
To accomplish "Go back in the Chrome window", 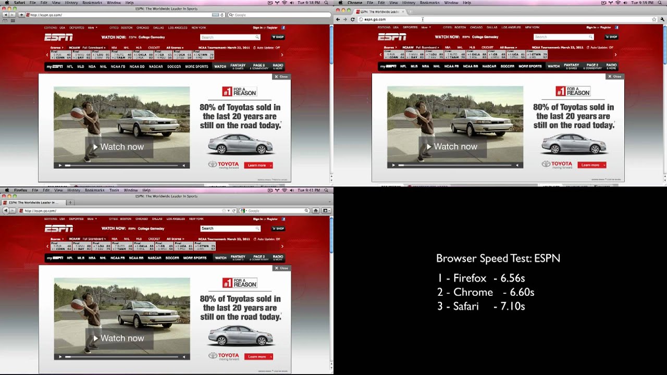I will [338, 19].
